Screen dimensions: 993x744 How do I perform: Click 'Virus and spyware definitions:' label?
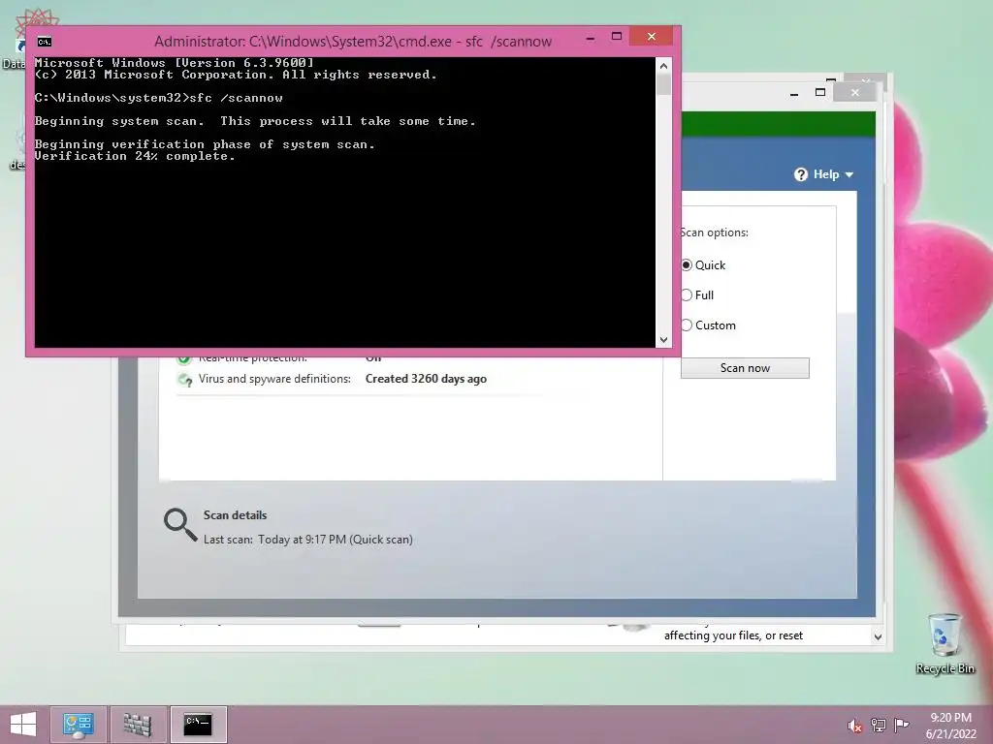[x=274, y=379]
